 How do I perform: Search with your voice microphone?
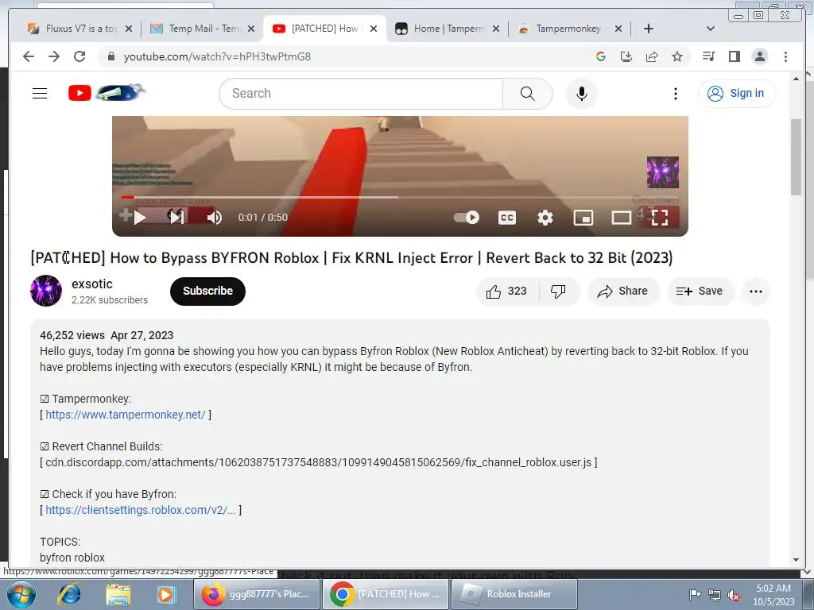point(581,94)
